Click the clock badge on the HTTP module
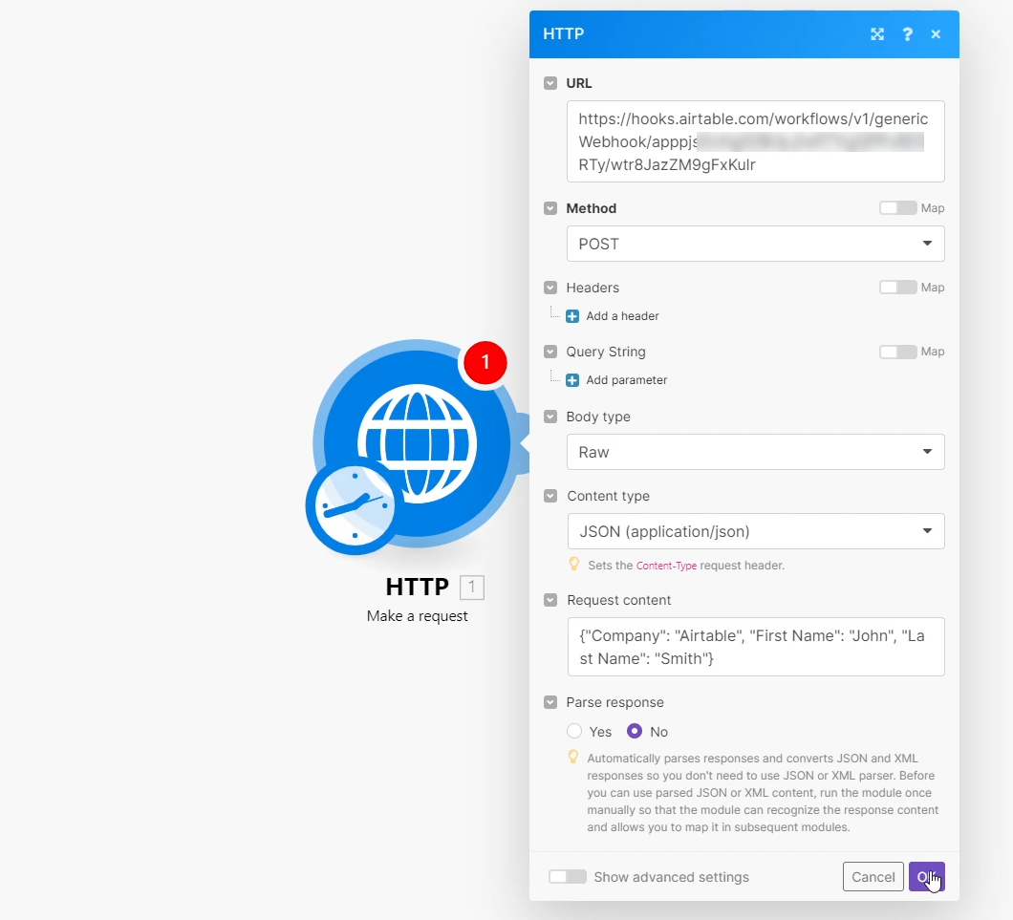Screen dimensions: 1013x920 (353, 507)
